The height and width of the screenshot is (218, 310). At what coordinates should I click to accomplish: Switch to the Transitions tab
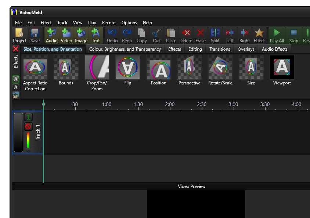220,49
